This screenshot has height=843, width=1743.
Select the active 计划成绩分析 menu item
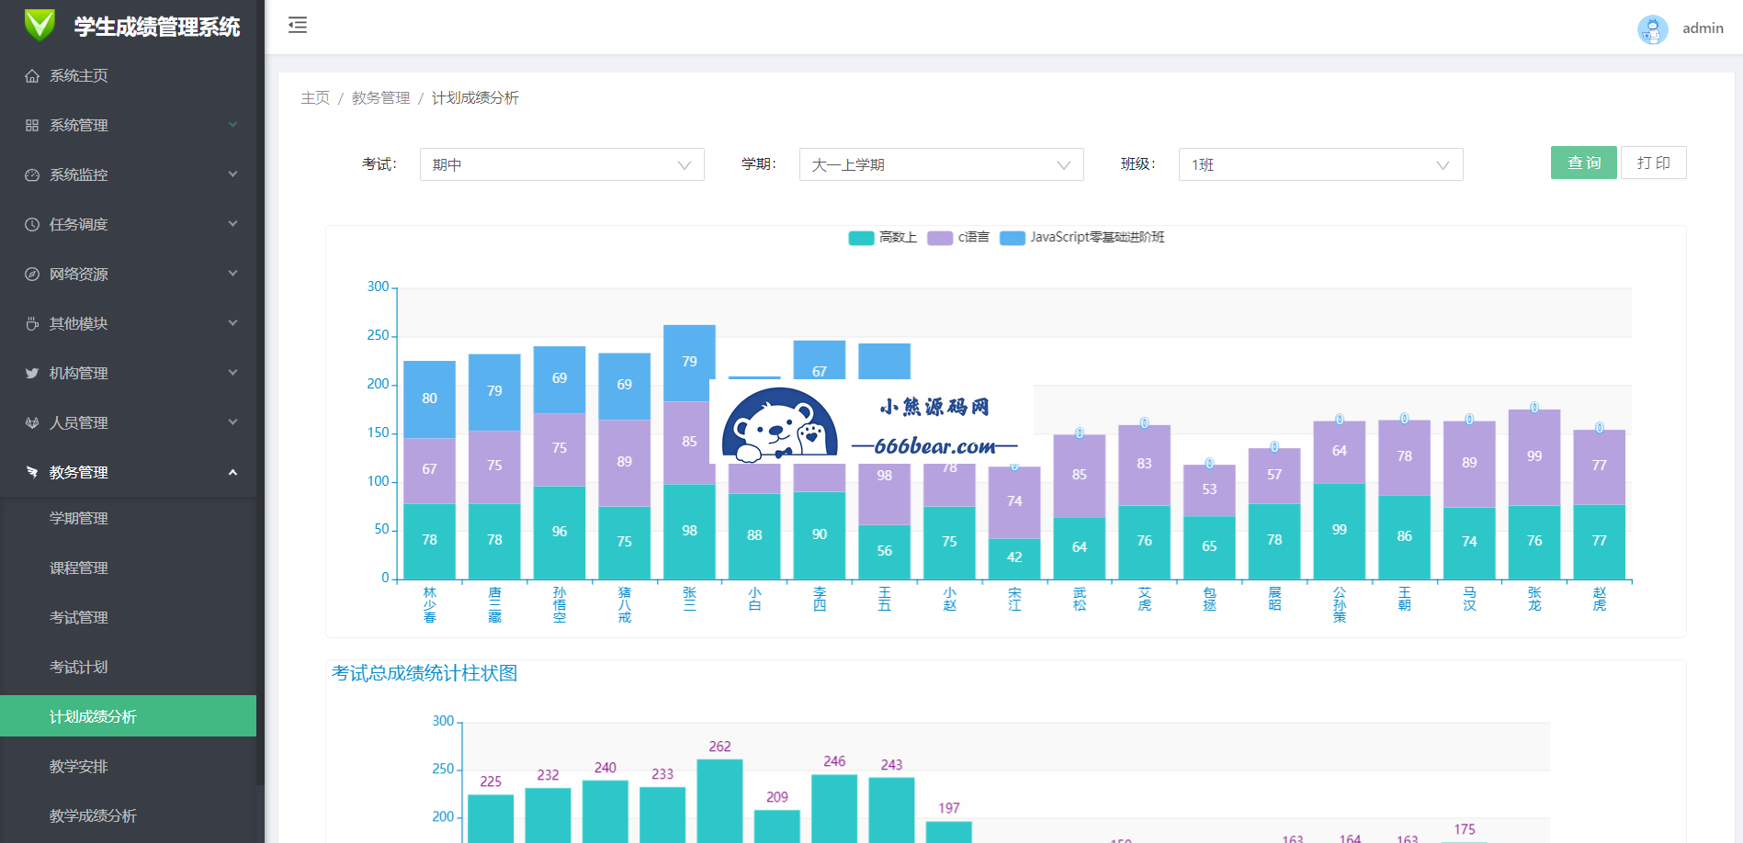(x=129, y=716)
